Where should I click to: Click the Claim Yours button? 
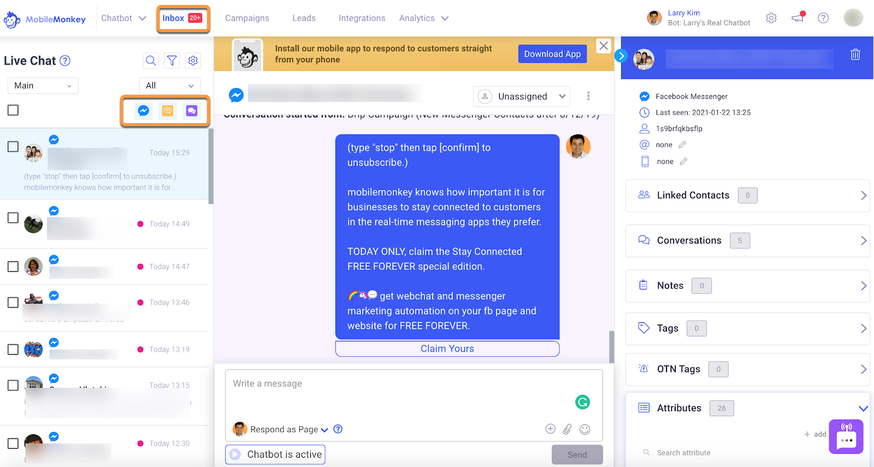(x=447, y=348)
